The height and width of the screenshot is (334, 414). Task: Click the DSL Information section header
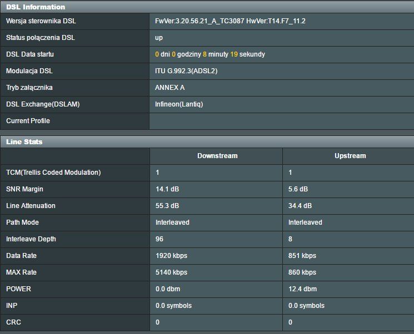[36, 7]
